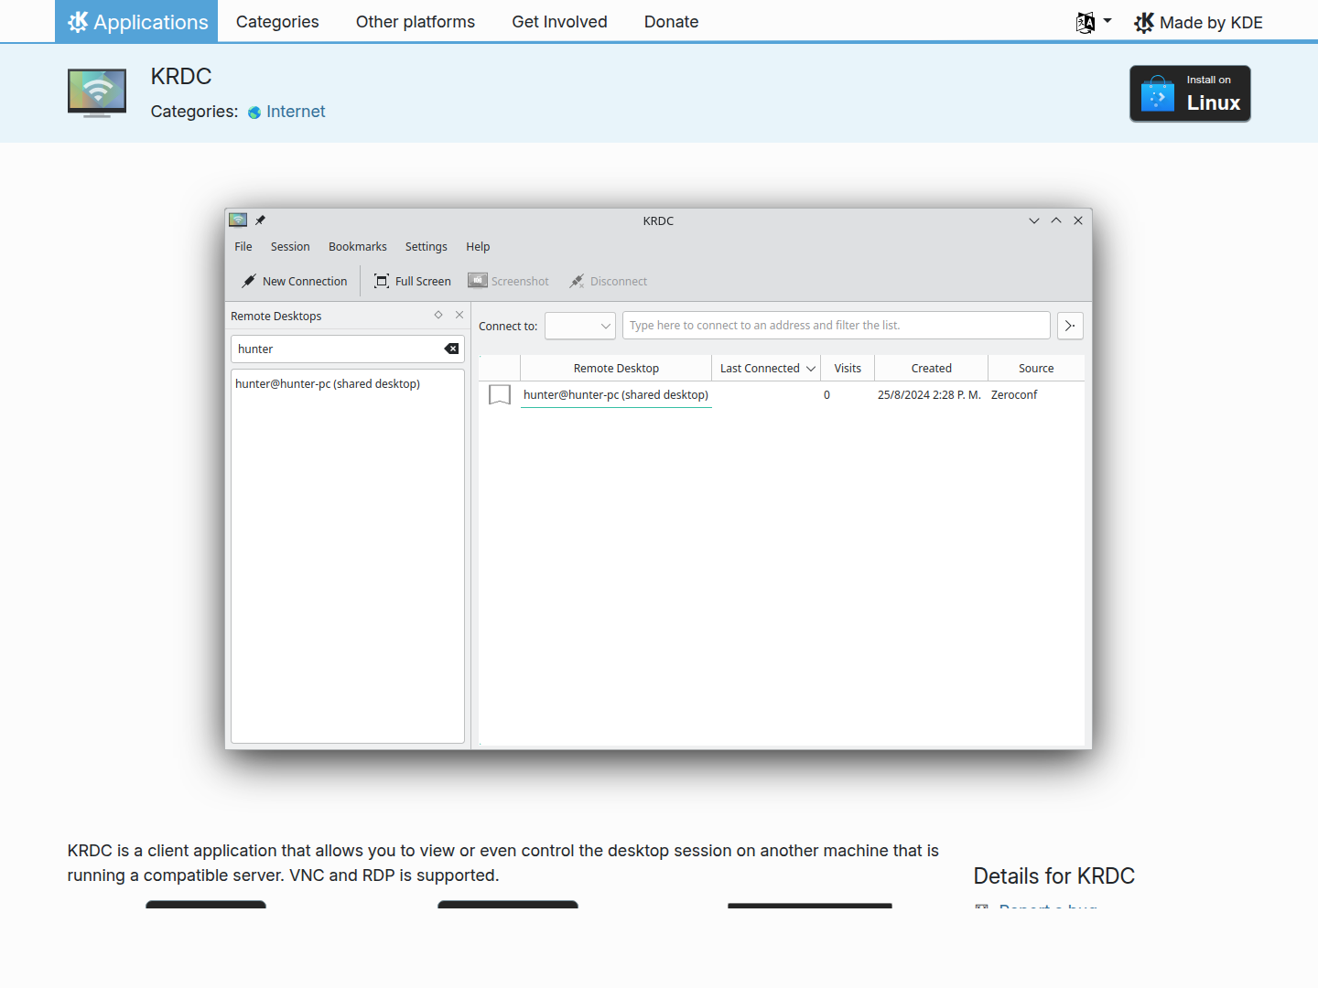
Task: Click the KRDC window title bar app icon
Action: click(238, 220)
